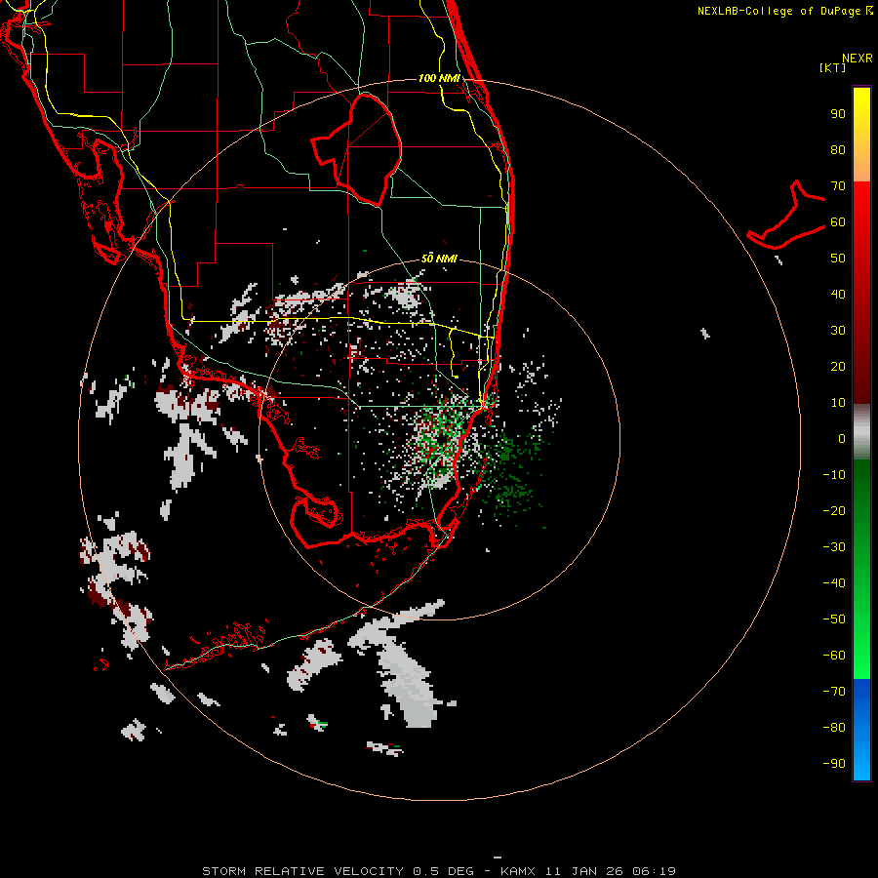
Task: Click the positive 40 scale value
Action: tap(838, 295)
